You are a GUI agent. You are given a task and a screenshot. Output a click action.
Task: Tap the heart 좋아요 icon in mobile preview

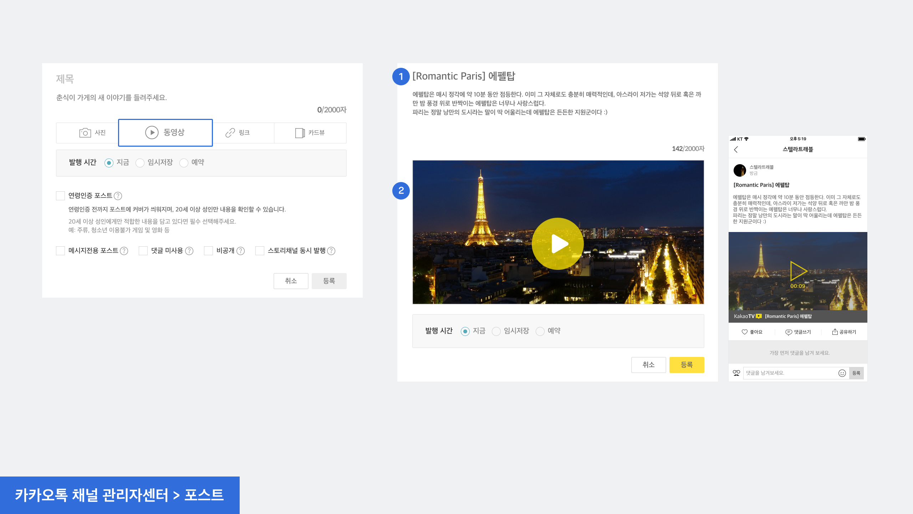point(745,332)
